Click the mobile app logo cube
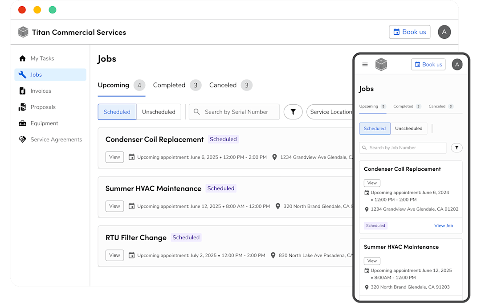 tap(381, 65)
